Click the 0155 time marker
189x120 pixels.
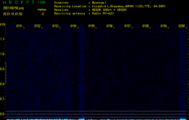tap(91, 26)
